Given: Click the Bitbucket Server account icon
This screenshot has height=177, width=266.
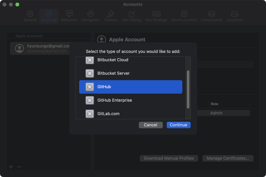Looking at the screenshot, I should pyautogui.click(x=89, y=73).
